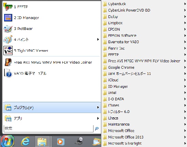Open the i-フィルター 6.0 entry
Viewport: 187px width, 147px height.
(x=144, y=112)
